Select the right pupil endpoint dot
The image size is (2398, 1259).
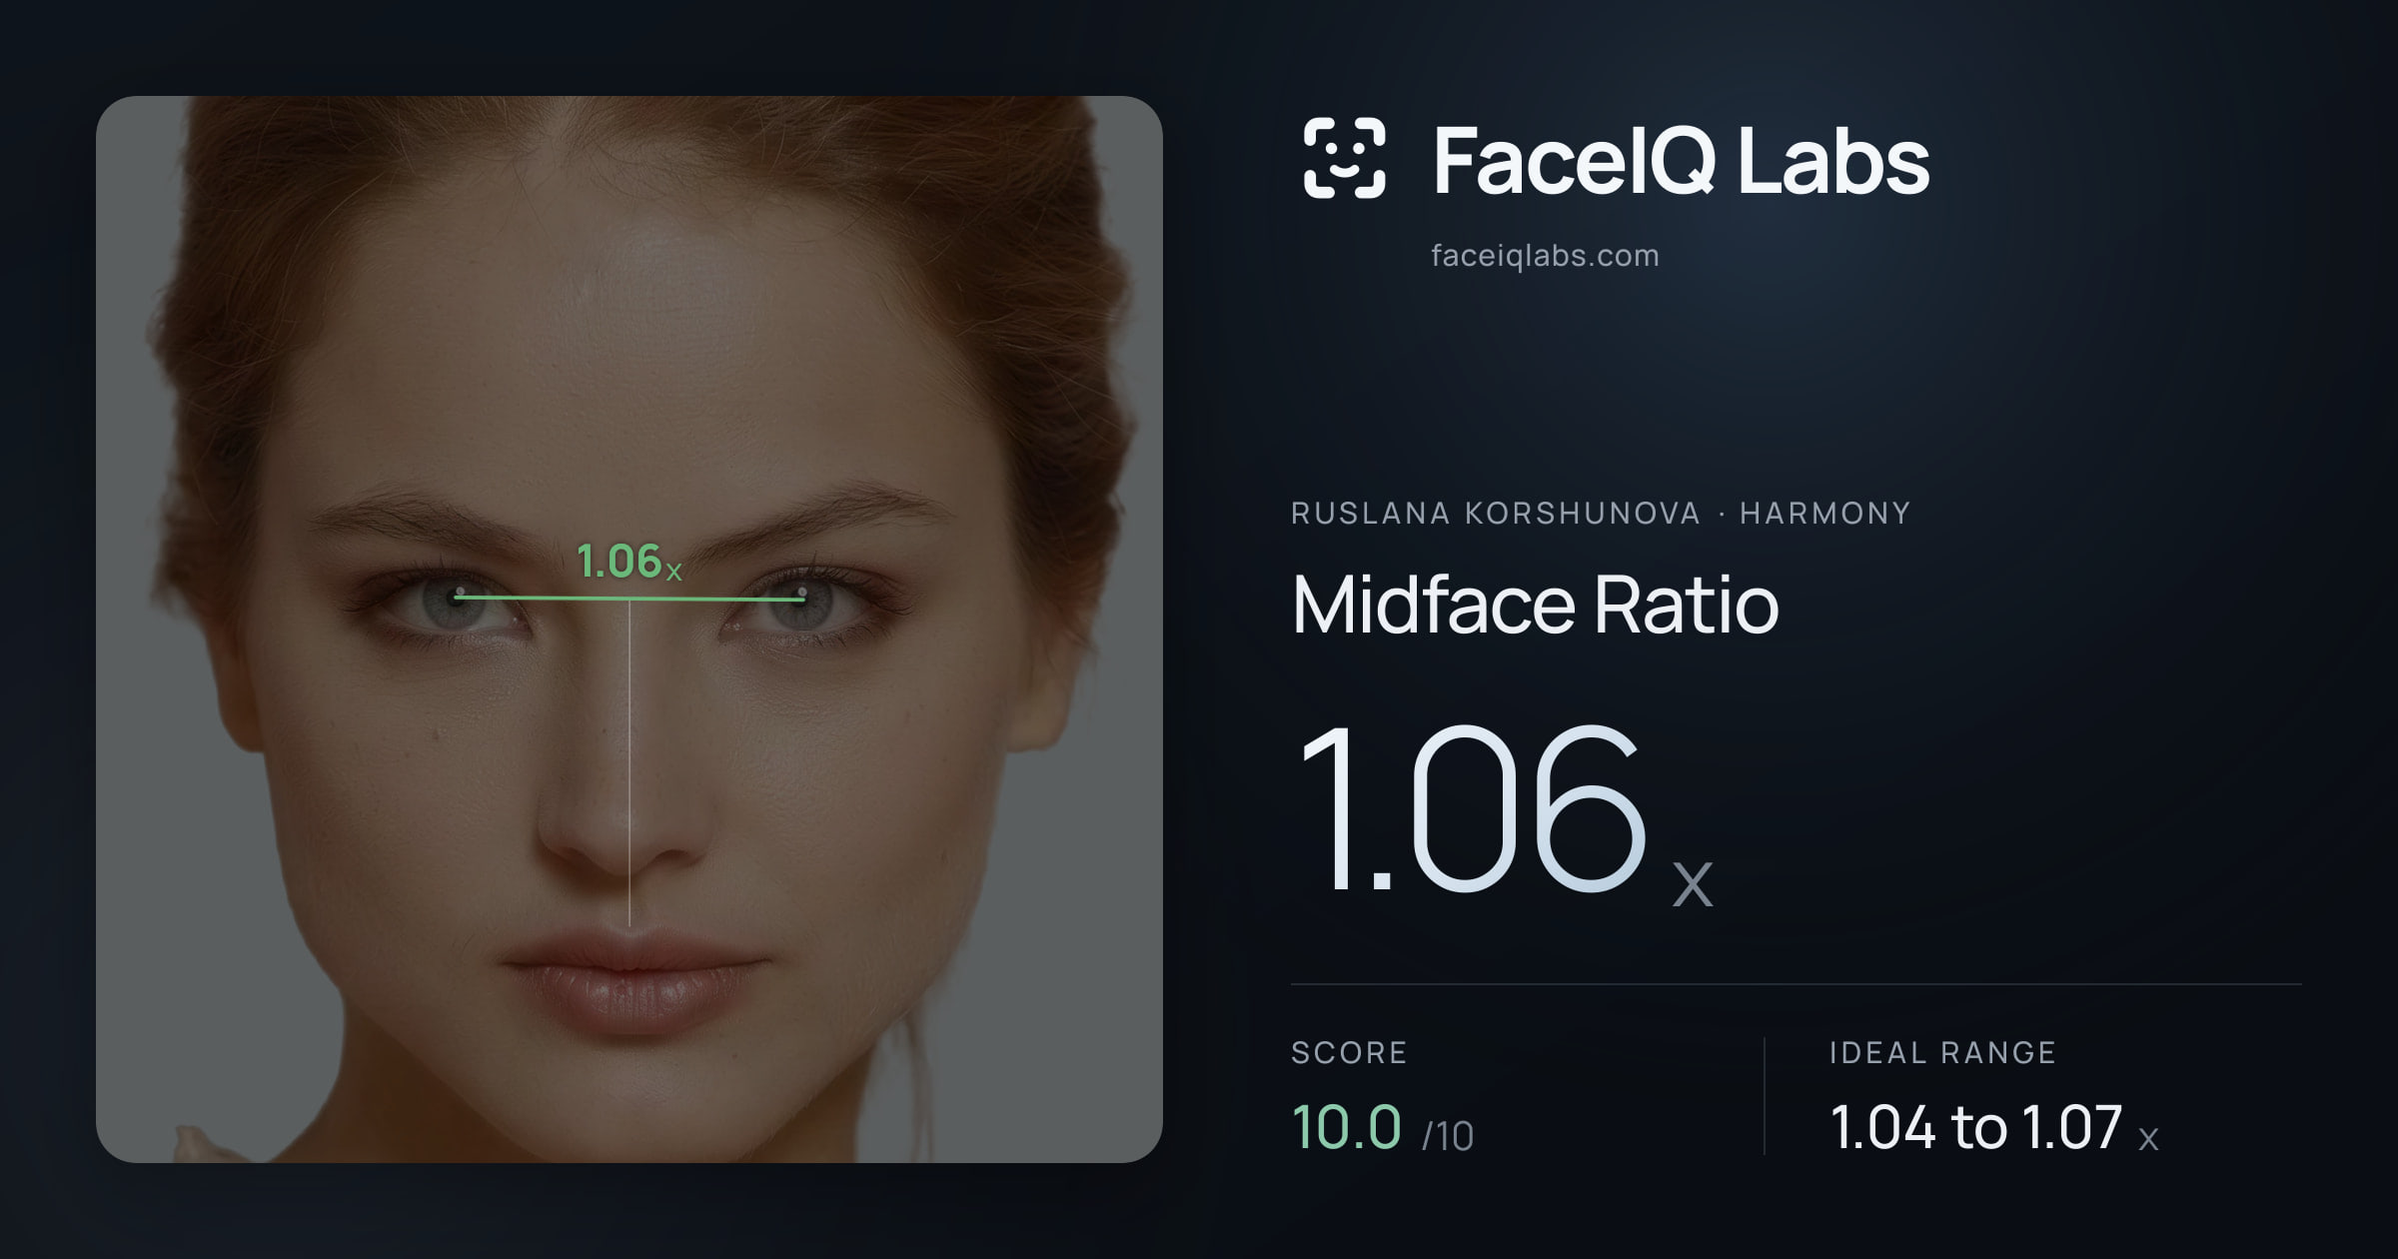click(x=801, y=594)
